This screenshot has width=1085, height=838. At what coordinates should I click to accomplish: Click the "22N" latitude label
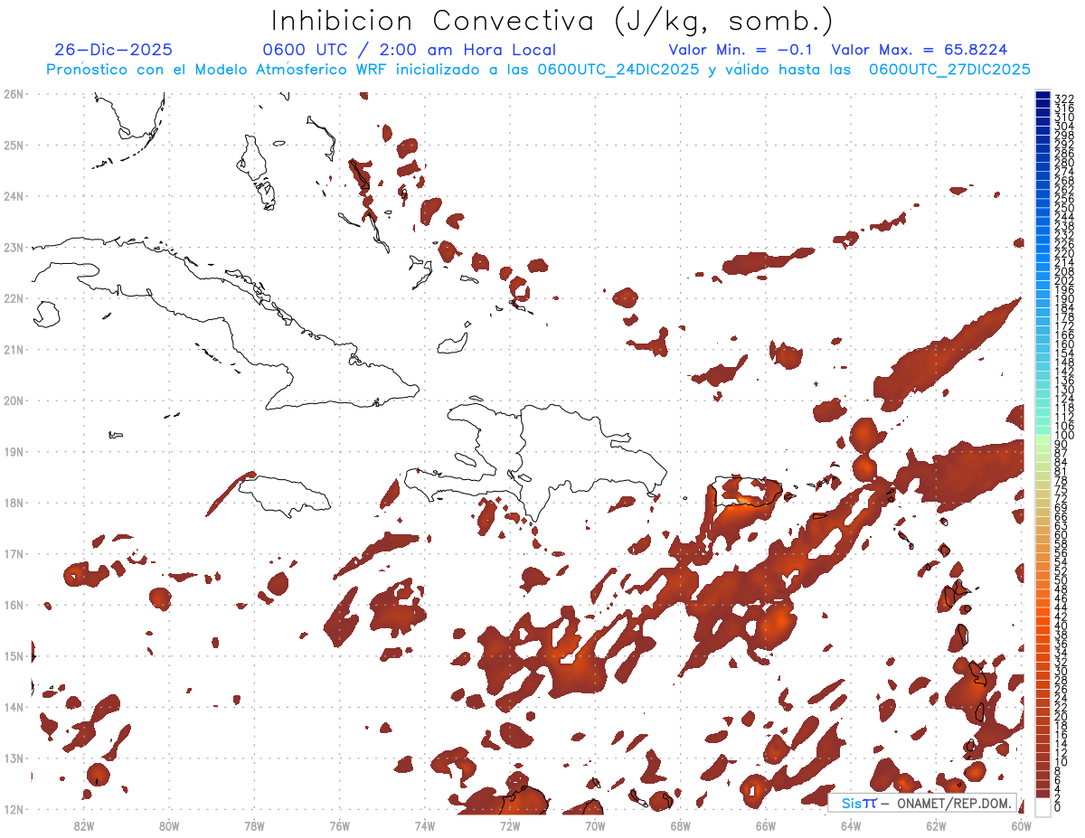click(14, 297)
